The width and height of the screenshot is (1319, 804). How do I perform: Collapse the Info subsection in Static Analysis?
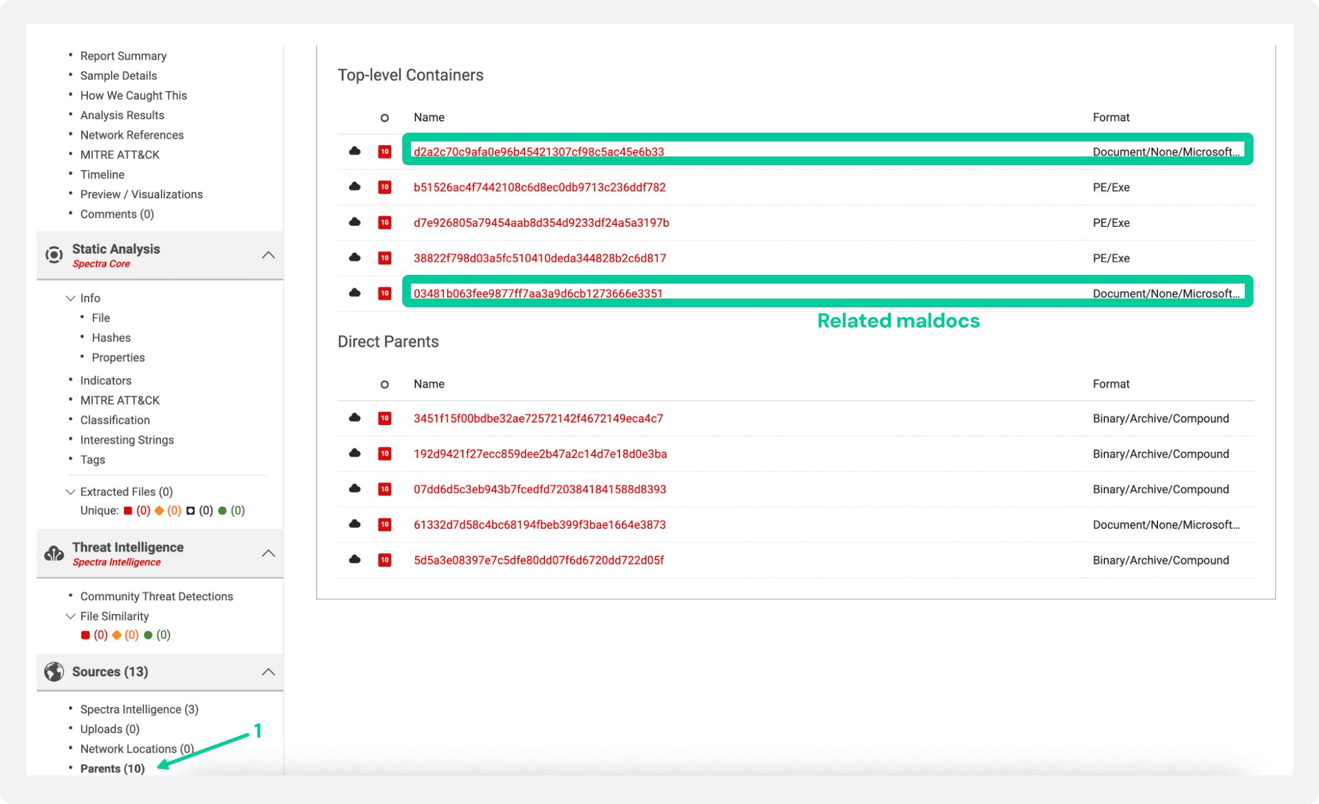(x=70, y=298)
